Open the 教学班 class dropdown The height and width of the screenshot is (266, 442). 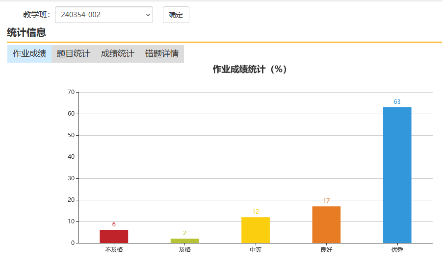pos(104,15)
